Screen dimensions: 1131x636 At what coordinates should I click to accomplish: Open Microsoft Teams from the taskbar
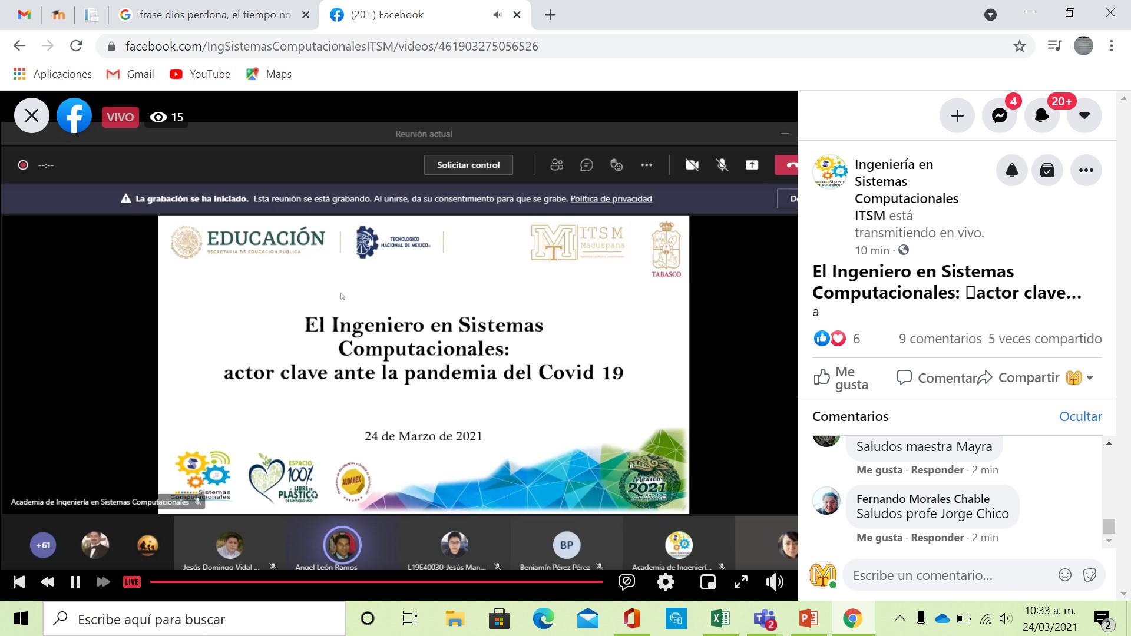[x=765, y=619]
